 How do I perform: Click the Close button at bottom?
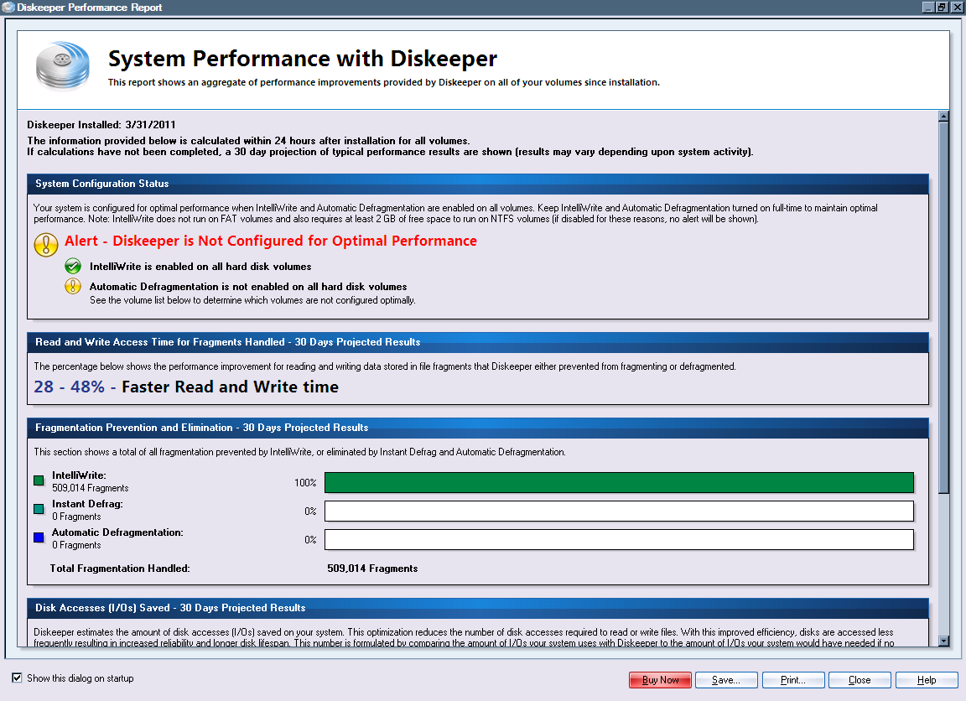(x=860, y=680)
